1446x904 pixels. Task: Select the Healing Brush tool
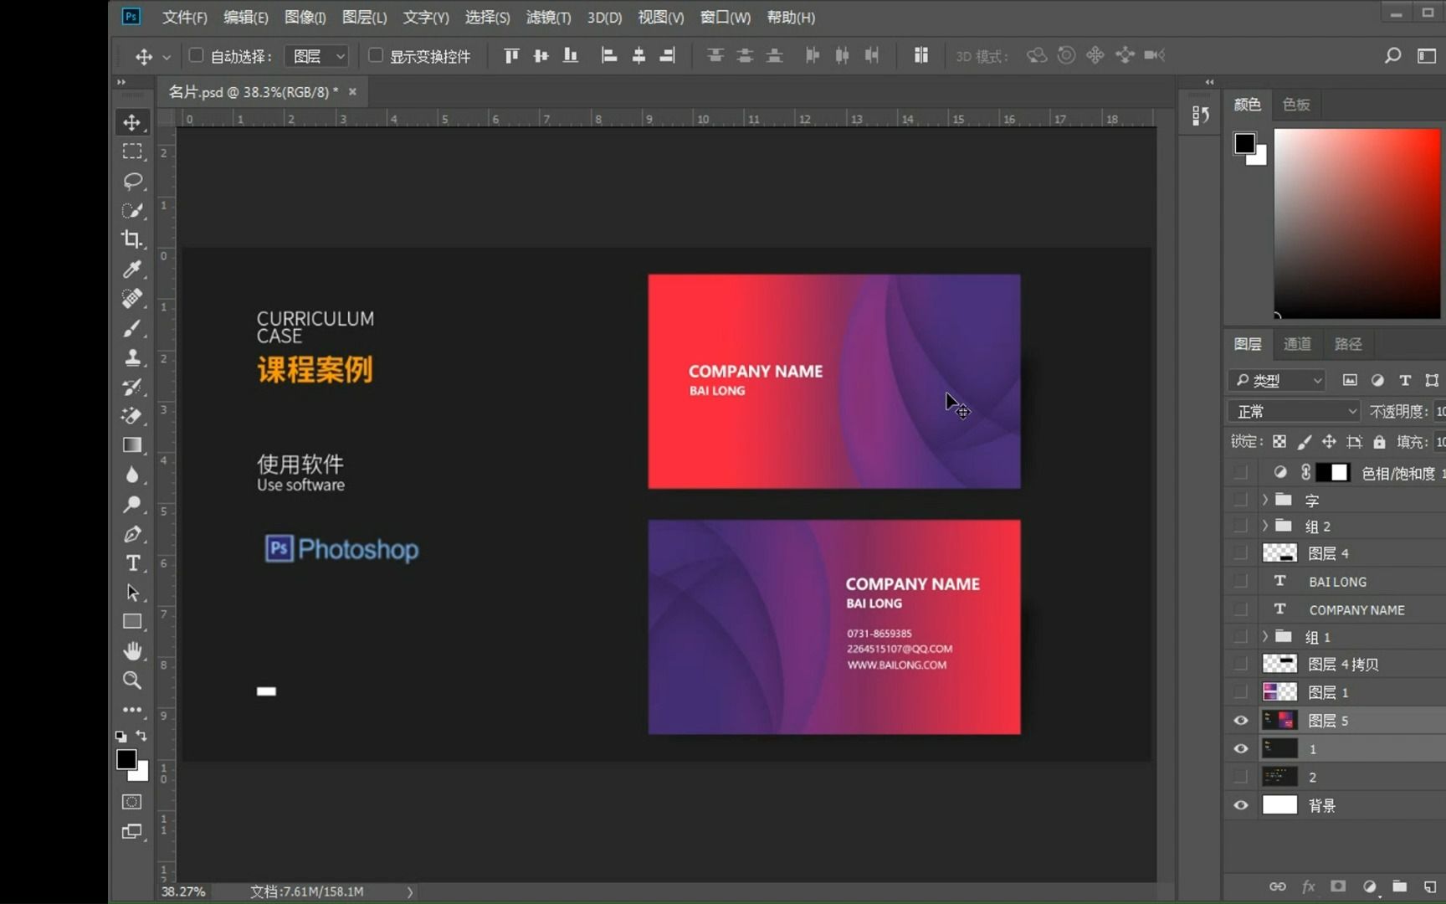[132, 298]
